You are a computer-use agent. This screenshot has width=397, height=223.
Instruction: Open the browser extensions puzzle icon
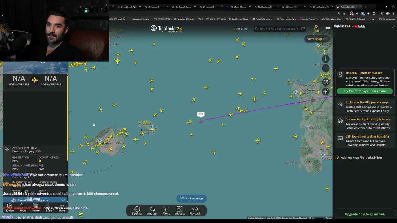point(374,14)
